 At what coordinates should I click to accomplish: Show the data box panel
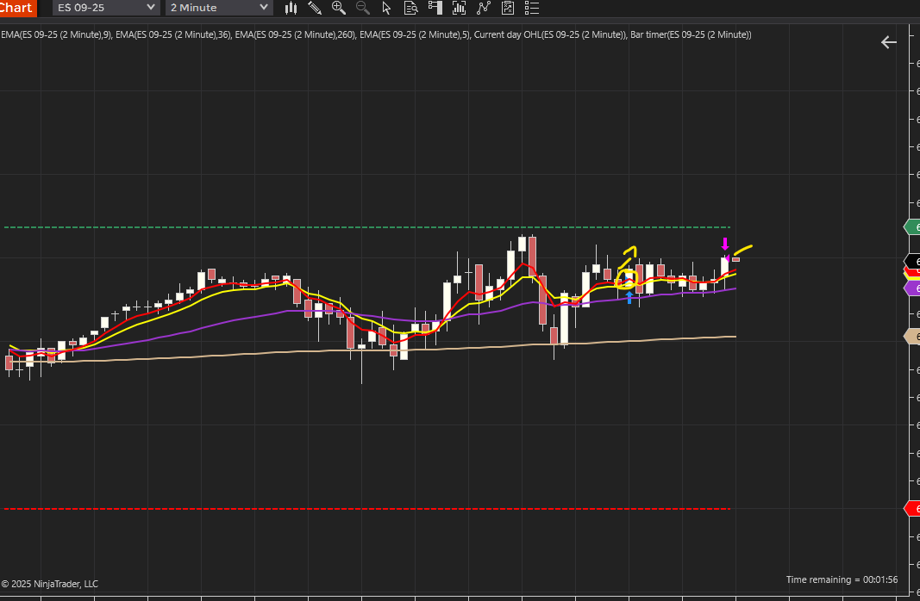tap(410, 8)
